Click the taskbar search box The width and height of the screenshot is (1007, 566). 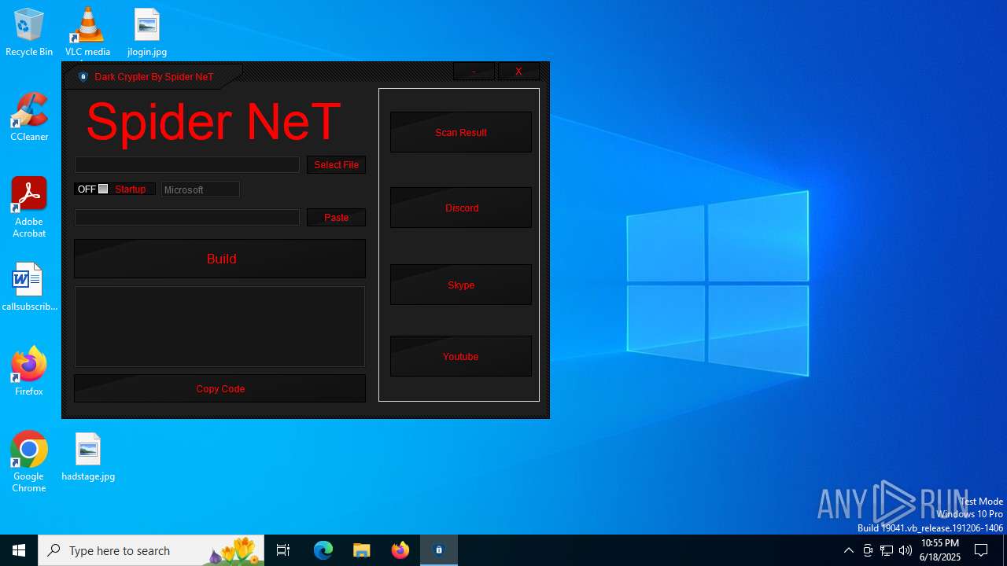click(151, 550)
